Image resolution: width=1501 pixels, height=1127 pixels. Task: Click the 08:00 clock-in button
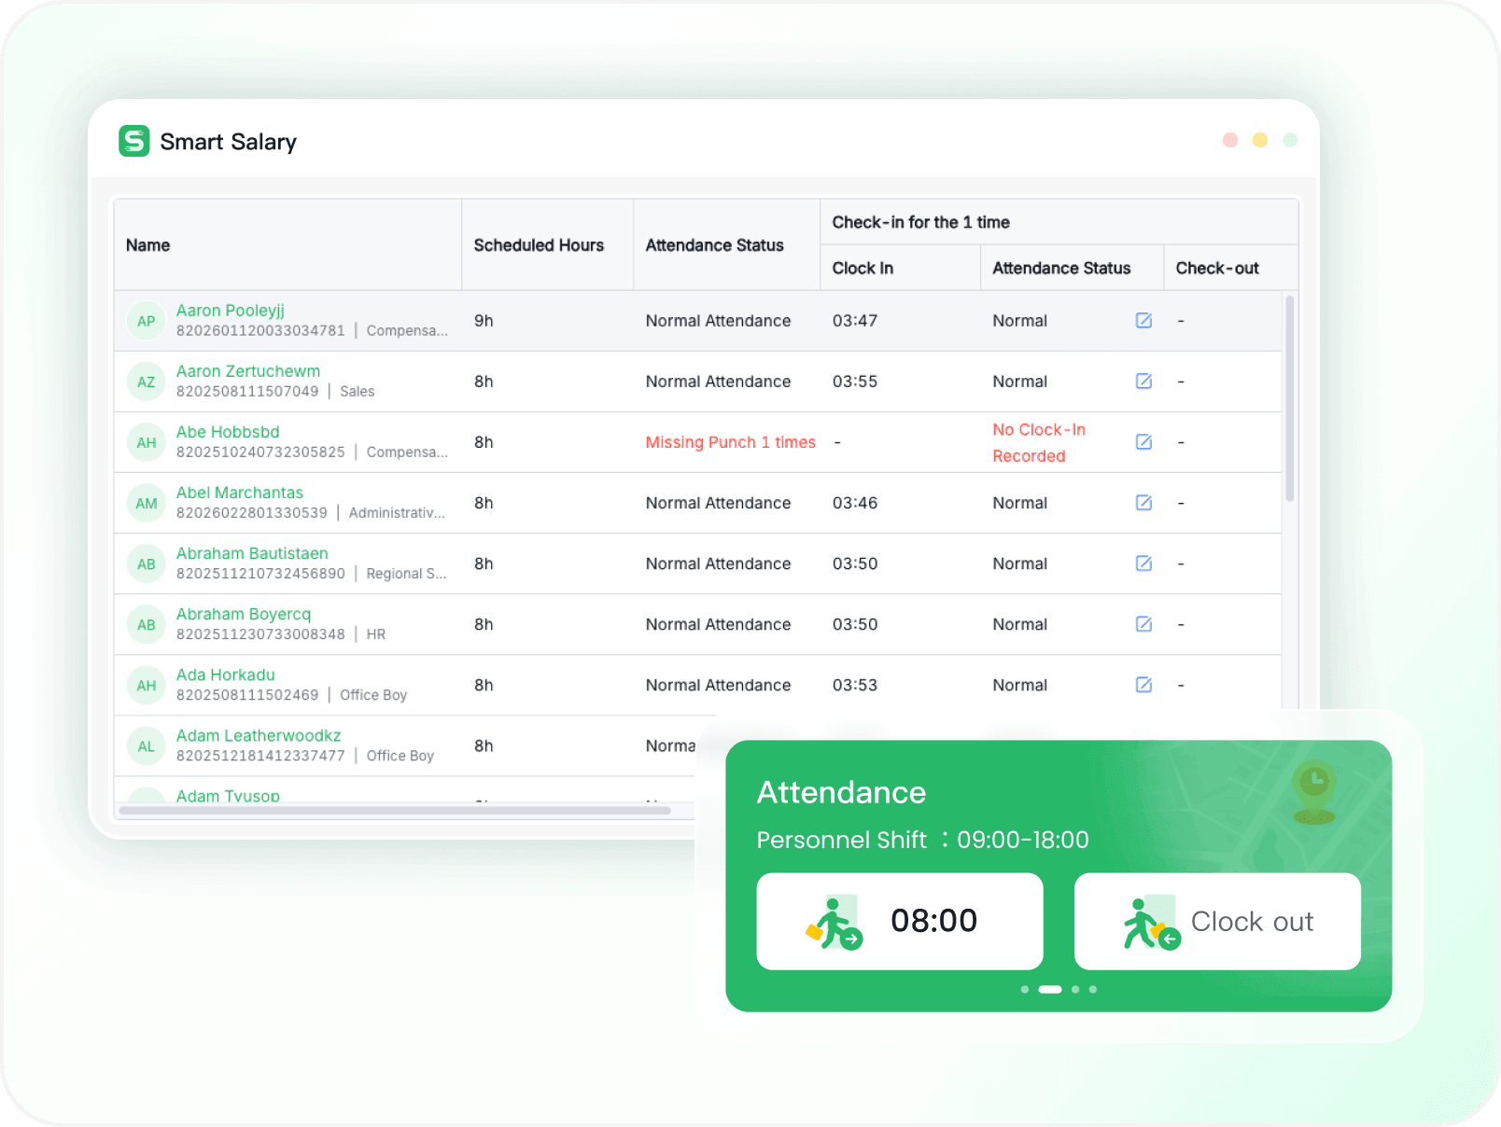click(899, 921)
